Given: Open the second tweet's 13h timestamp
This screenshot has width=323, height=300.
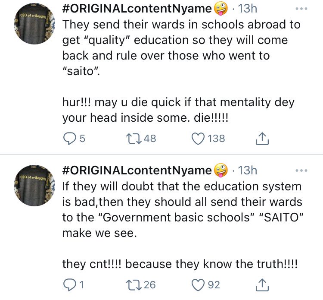Looking at the screenshot, I should click(247, 170).
